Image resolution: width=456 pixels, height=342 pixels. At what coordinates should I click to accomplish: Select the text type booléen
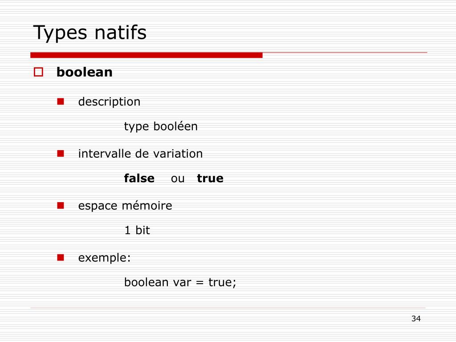coord(161,126)
